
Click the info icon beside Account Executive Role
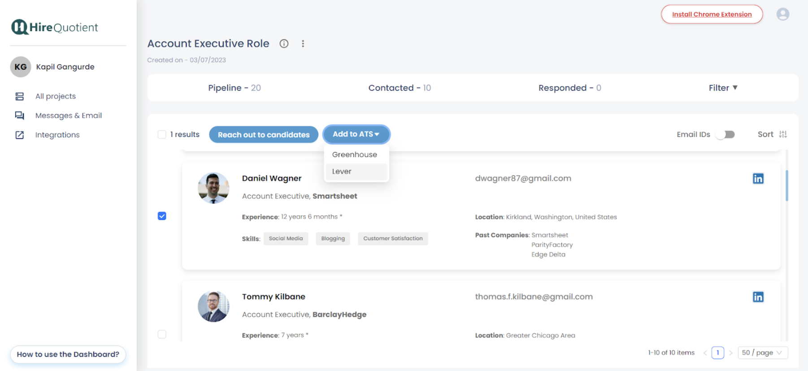tap(284, 43)
